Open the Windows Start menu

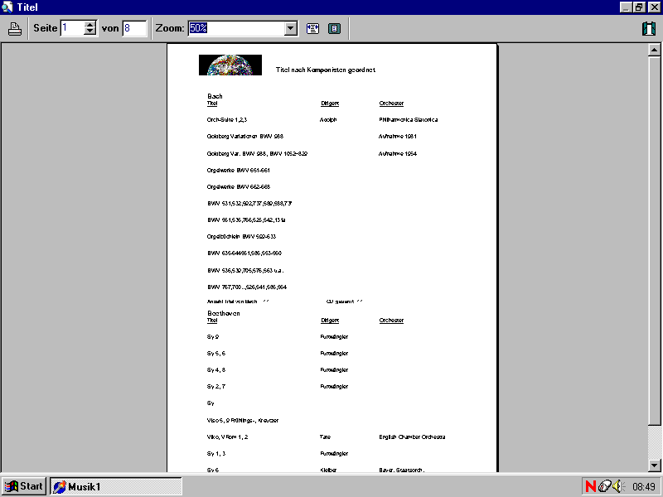coord(24,486)
